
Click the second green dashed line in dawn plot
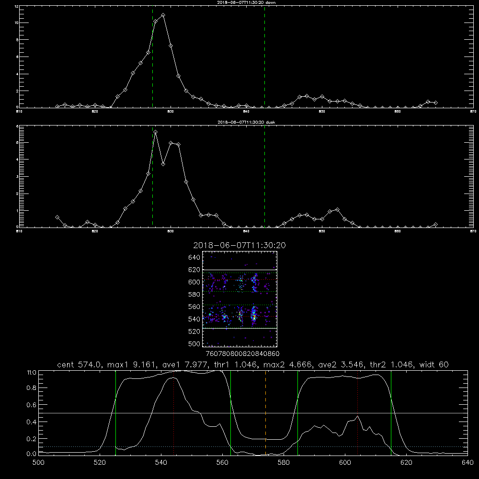click(264, 57)
